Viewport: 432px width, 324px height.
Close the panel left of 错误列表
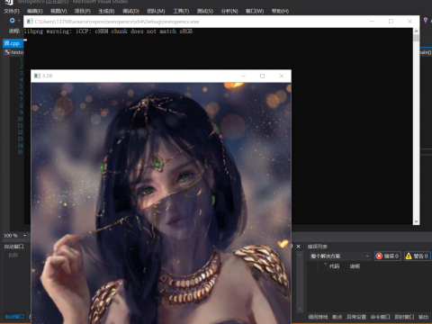[299, 247]
